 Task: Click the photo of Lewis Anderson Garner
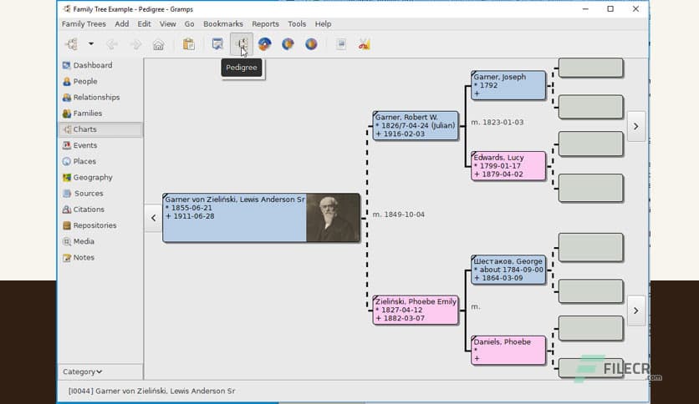tap(333, 218)
